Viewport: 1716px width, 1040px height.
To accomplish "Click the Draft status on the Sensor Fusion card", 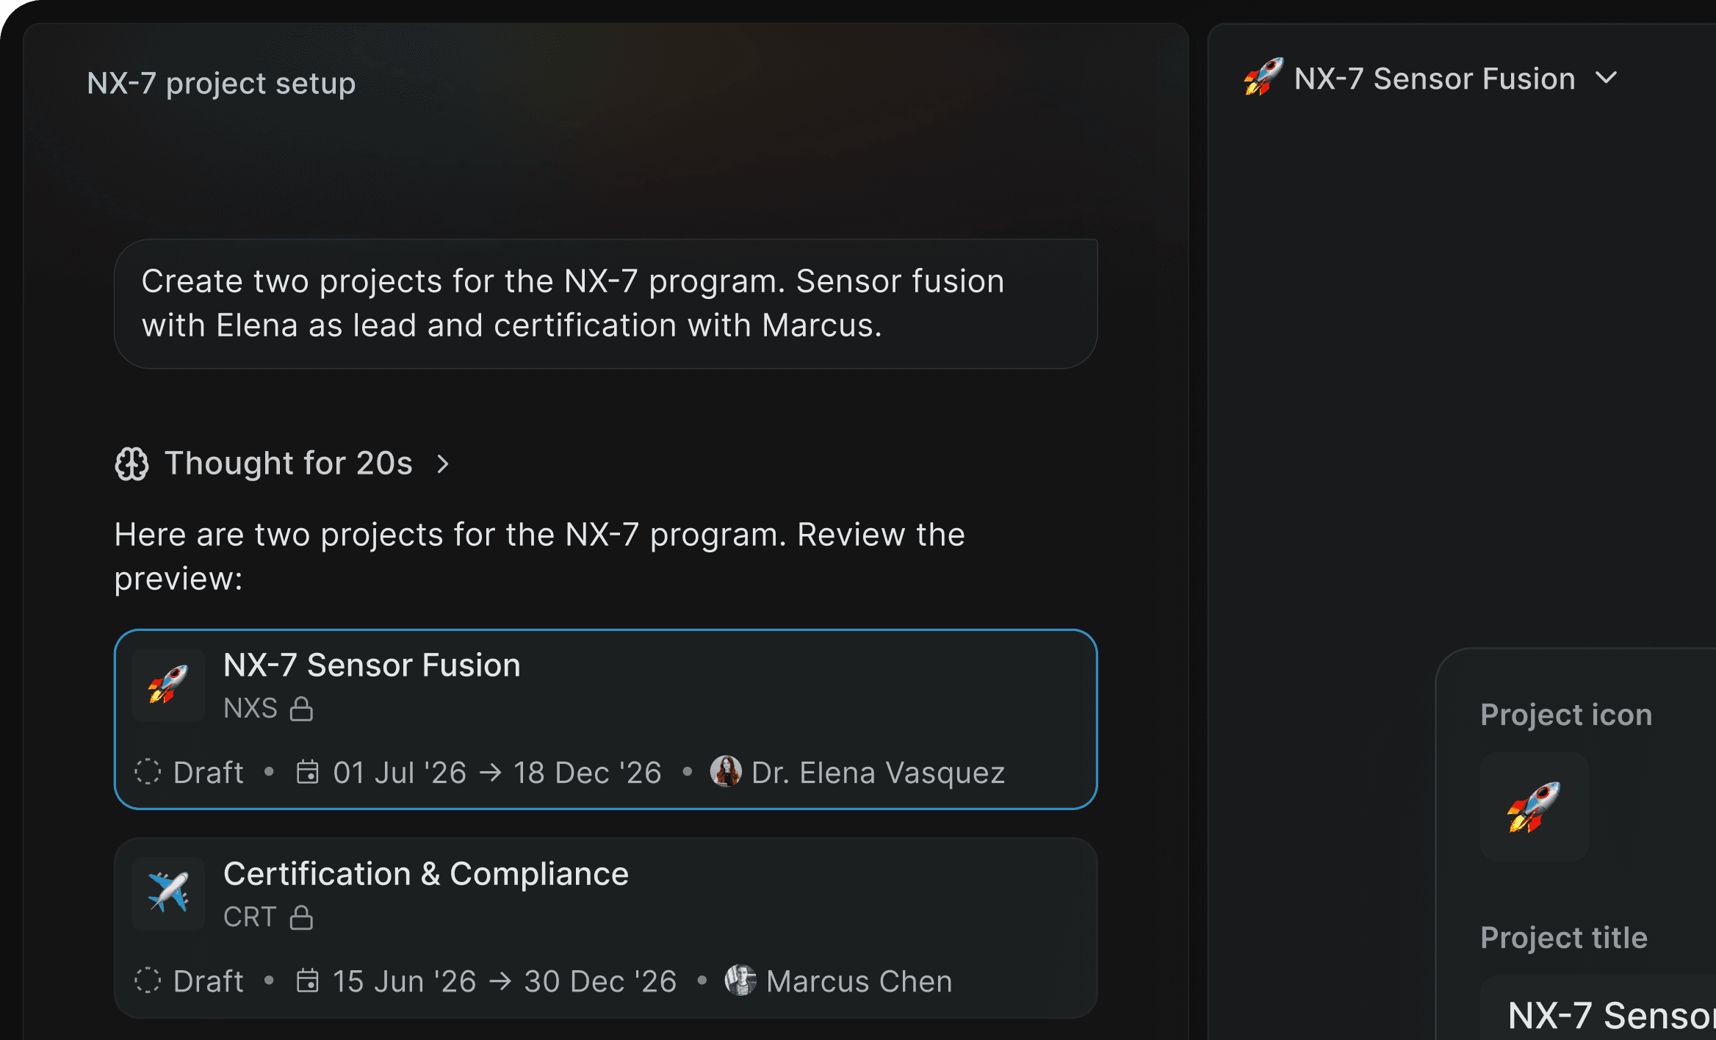I will tap(190, 773).
